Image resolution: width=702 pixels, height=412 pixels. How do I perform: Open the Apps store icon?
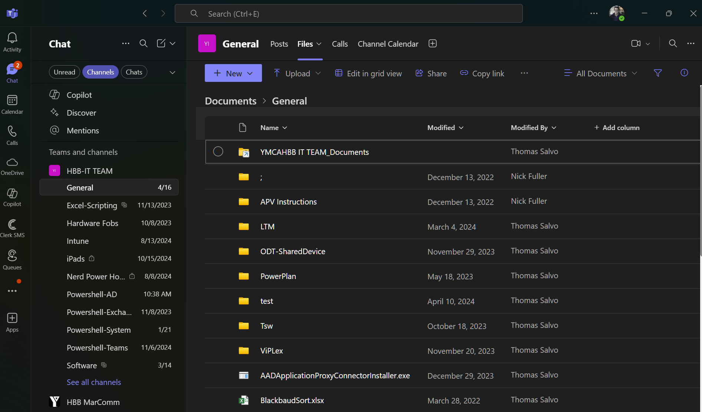(x=12, y=322)
